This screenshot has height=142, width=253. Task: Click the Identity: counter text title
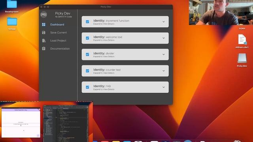(x=107, y=70)
